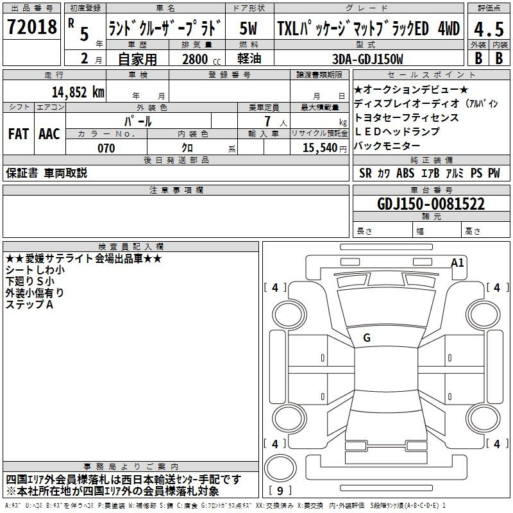Image resolution: width=513 pixels, height=513 pixels.
Task: Click the vehicle history value 自家用
Action: [137, 59]
